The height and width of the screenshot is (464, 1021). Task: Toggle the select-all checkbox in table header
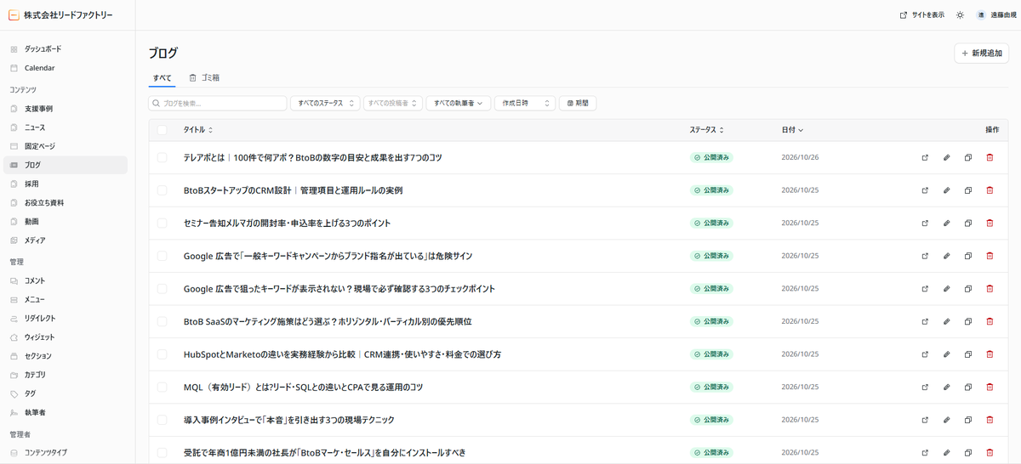(x=163, y=130)
